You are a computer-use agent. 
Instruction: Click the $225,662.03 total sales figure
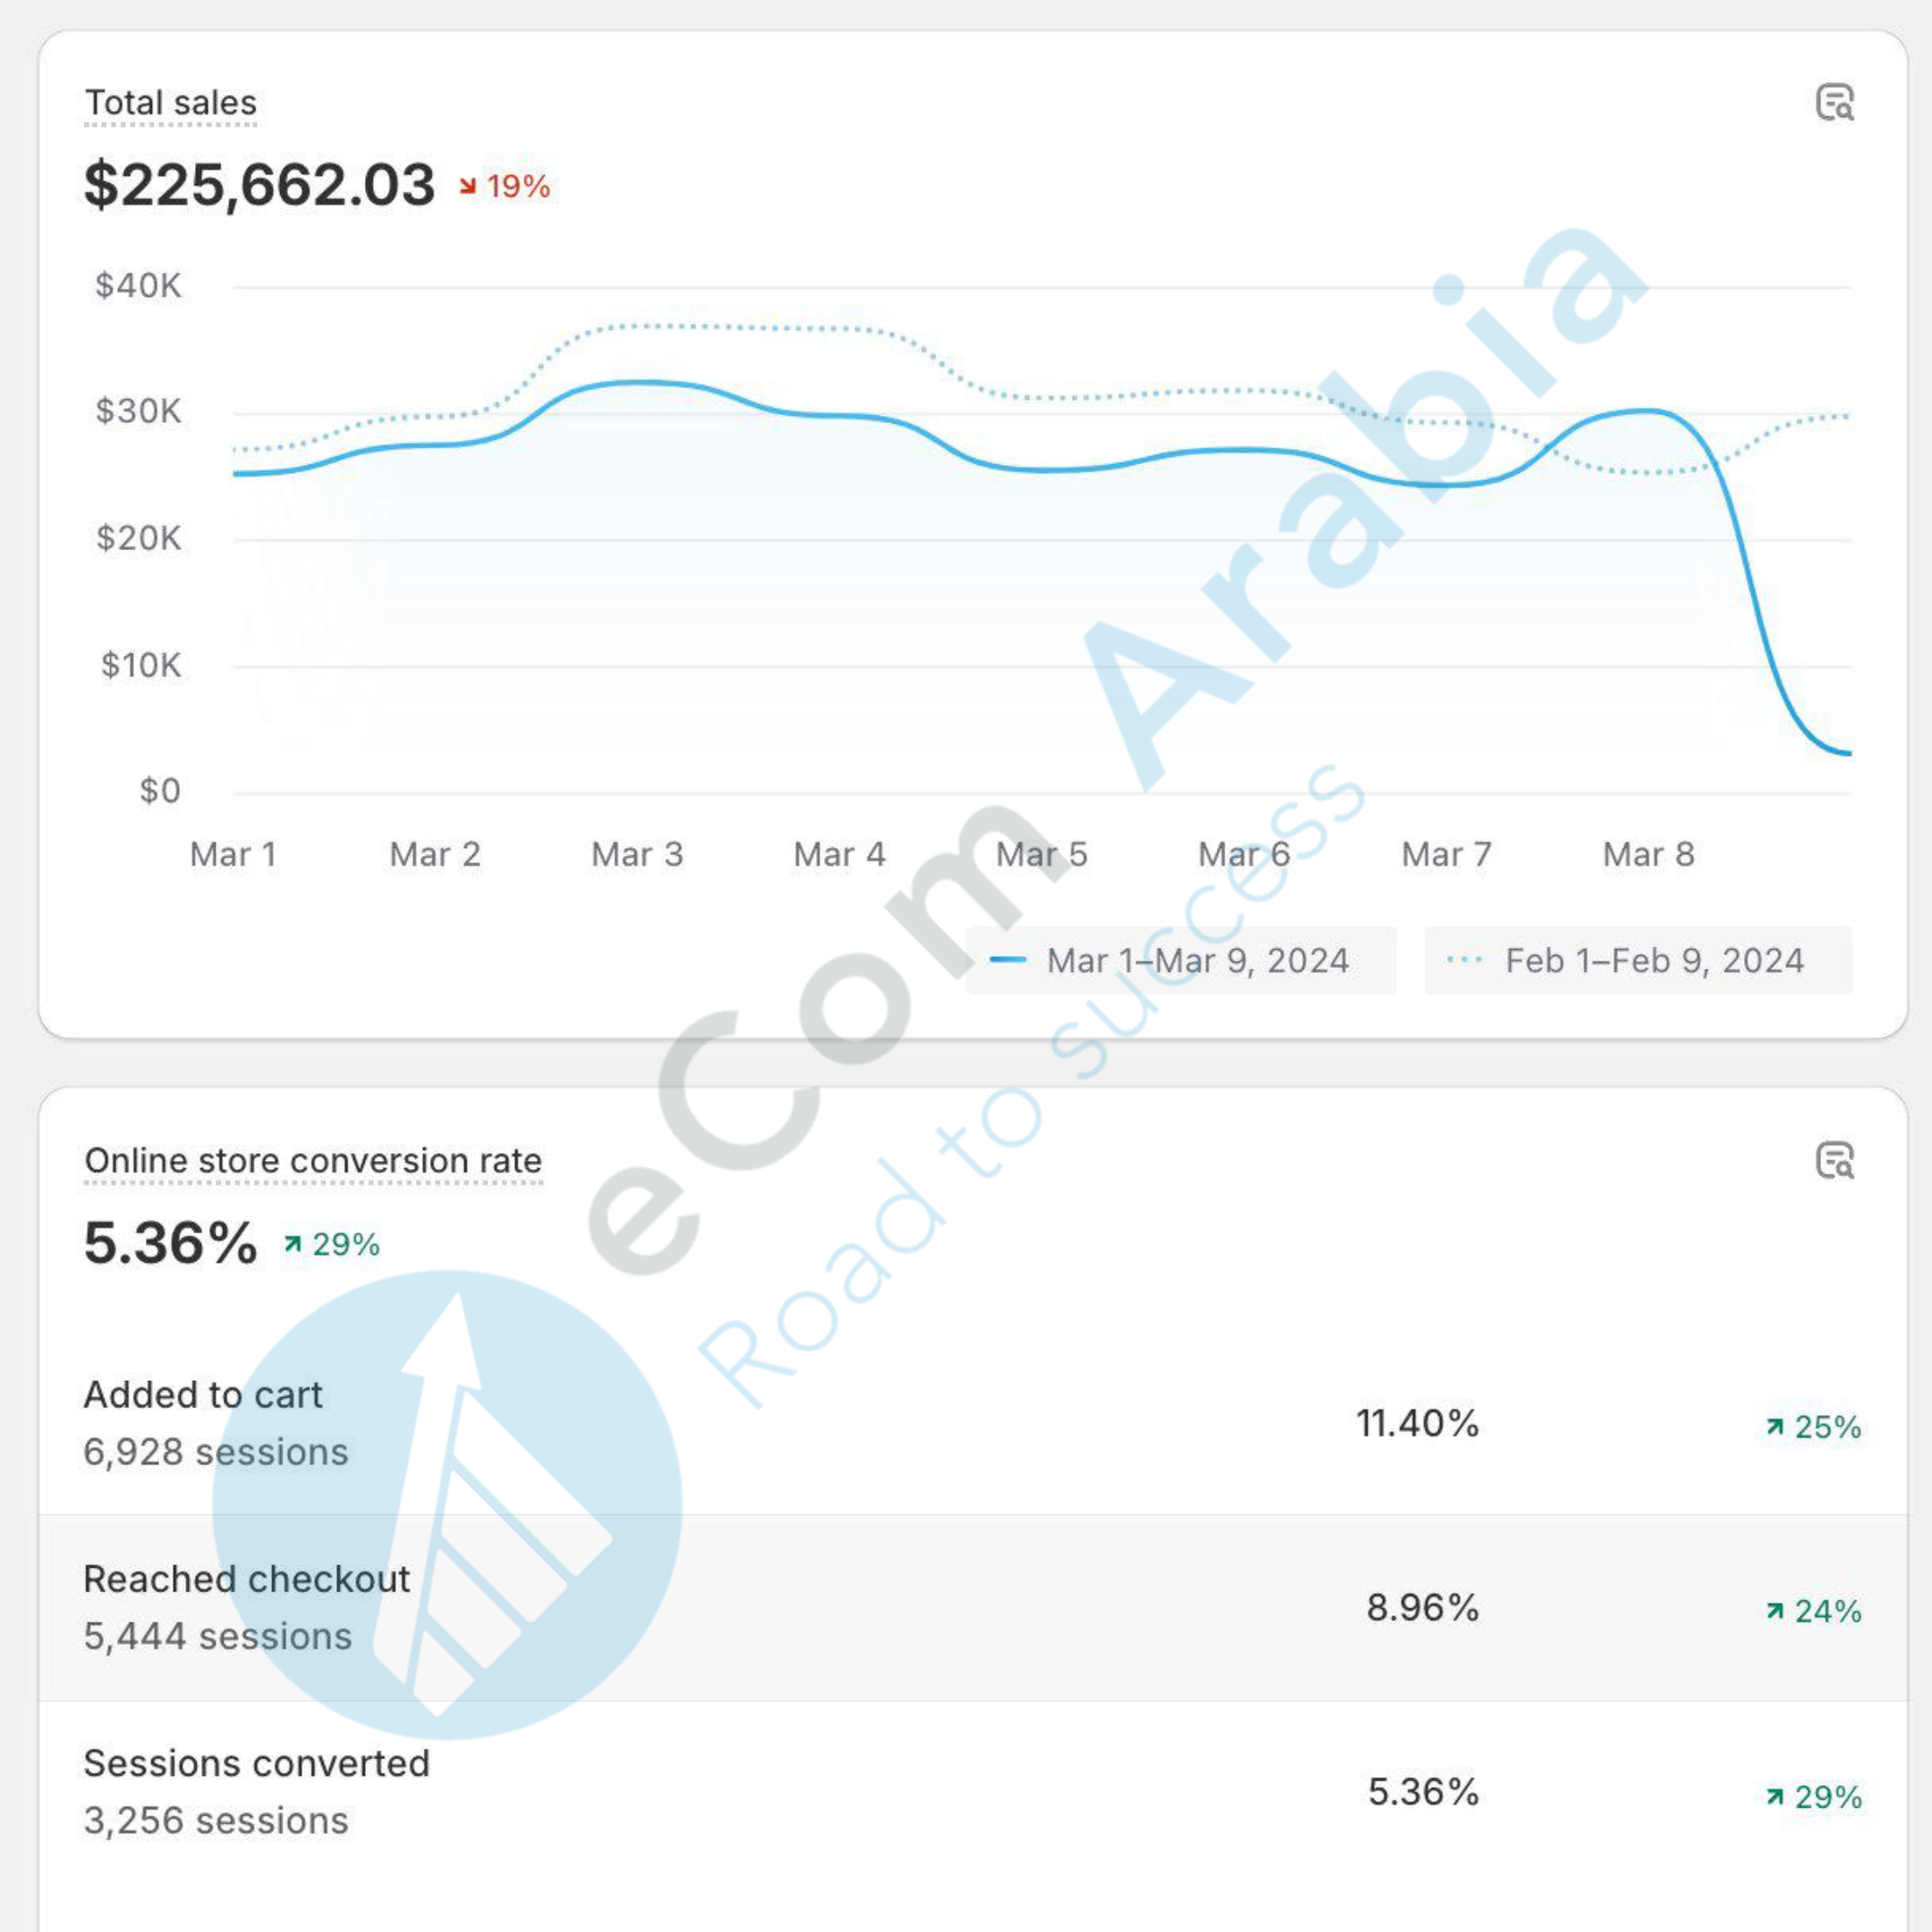(x=260, y=185)
